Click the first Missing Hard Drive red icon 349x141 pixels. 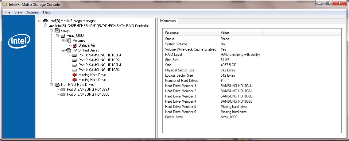pos(75,75)
